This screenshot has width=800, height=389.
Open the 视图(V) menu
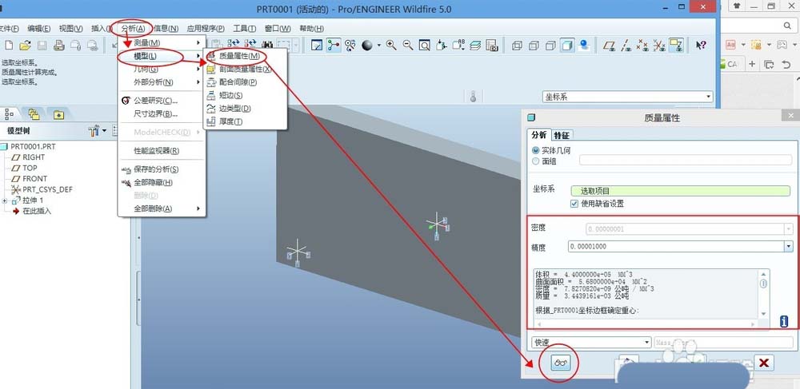point(70,29)
